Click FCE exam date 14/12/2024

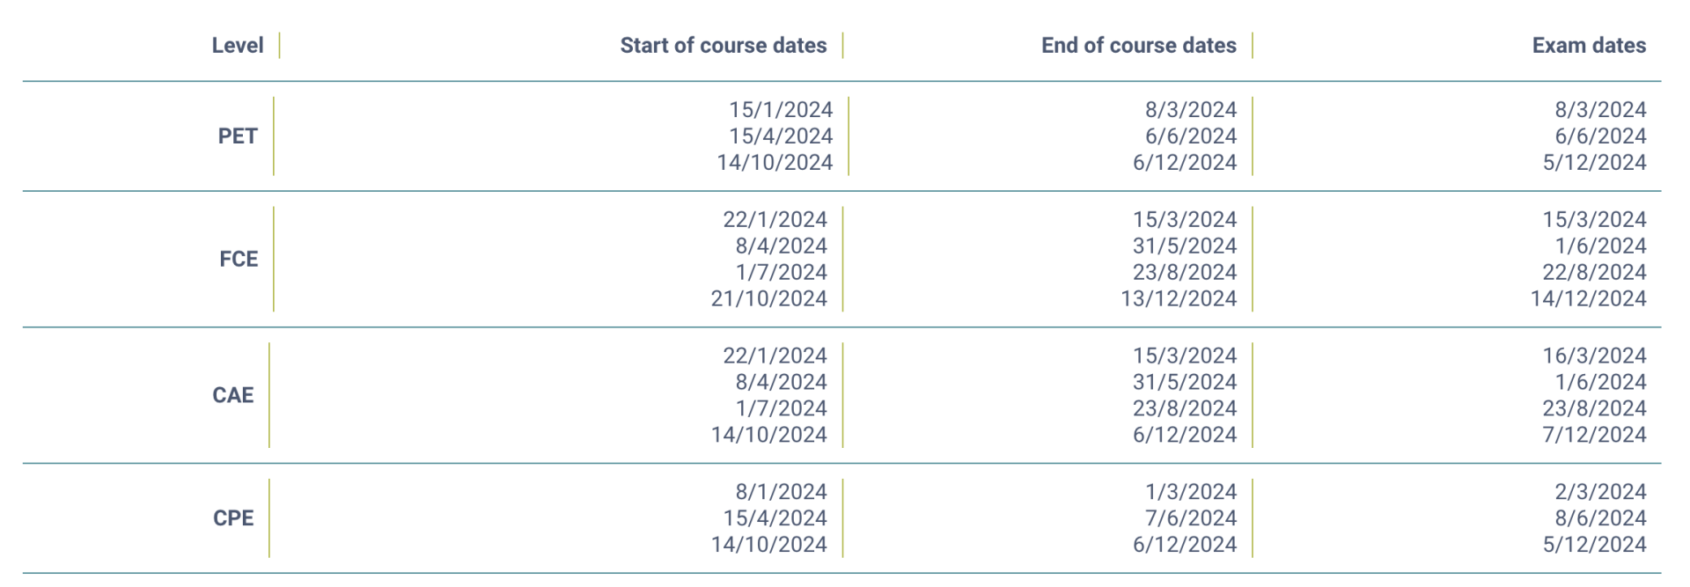click(1588, 299)
